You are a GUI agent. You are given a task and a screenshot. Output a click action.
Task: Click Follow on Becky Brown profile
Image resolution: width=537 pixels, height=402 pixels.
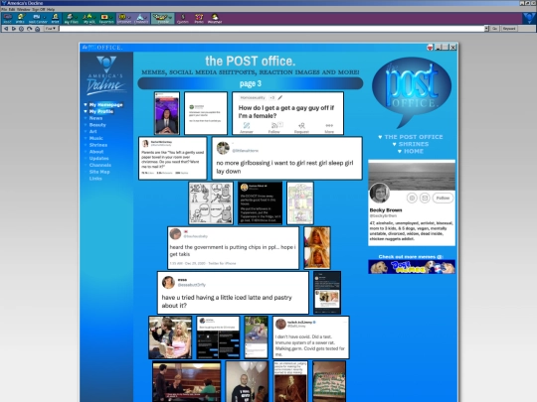(443, 198)
